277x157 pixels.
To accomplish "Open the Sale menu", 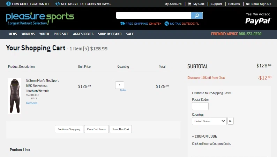I will click(x=130, y=34).
